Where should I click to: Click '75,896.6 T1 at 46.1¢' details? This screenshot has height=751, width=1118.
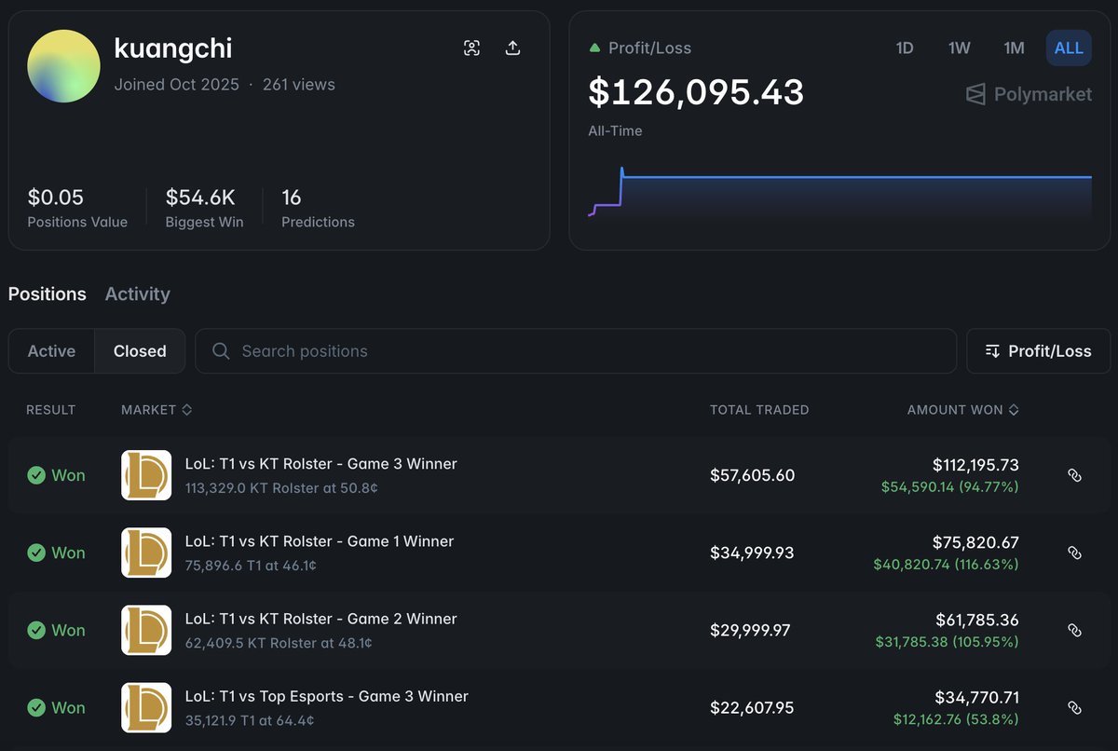[x=251, y=565]
